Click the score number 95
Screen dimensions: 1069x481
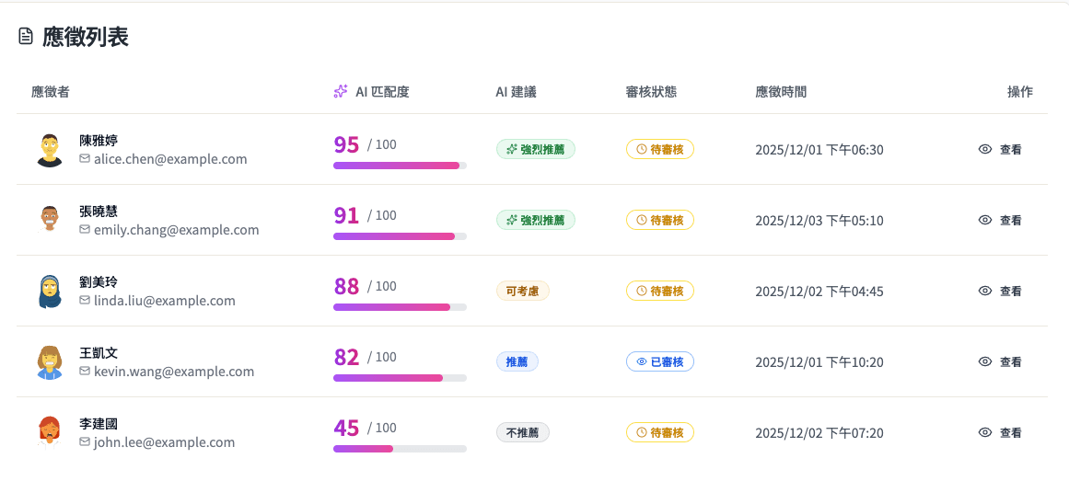click(x=346, y=145)
